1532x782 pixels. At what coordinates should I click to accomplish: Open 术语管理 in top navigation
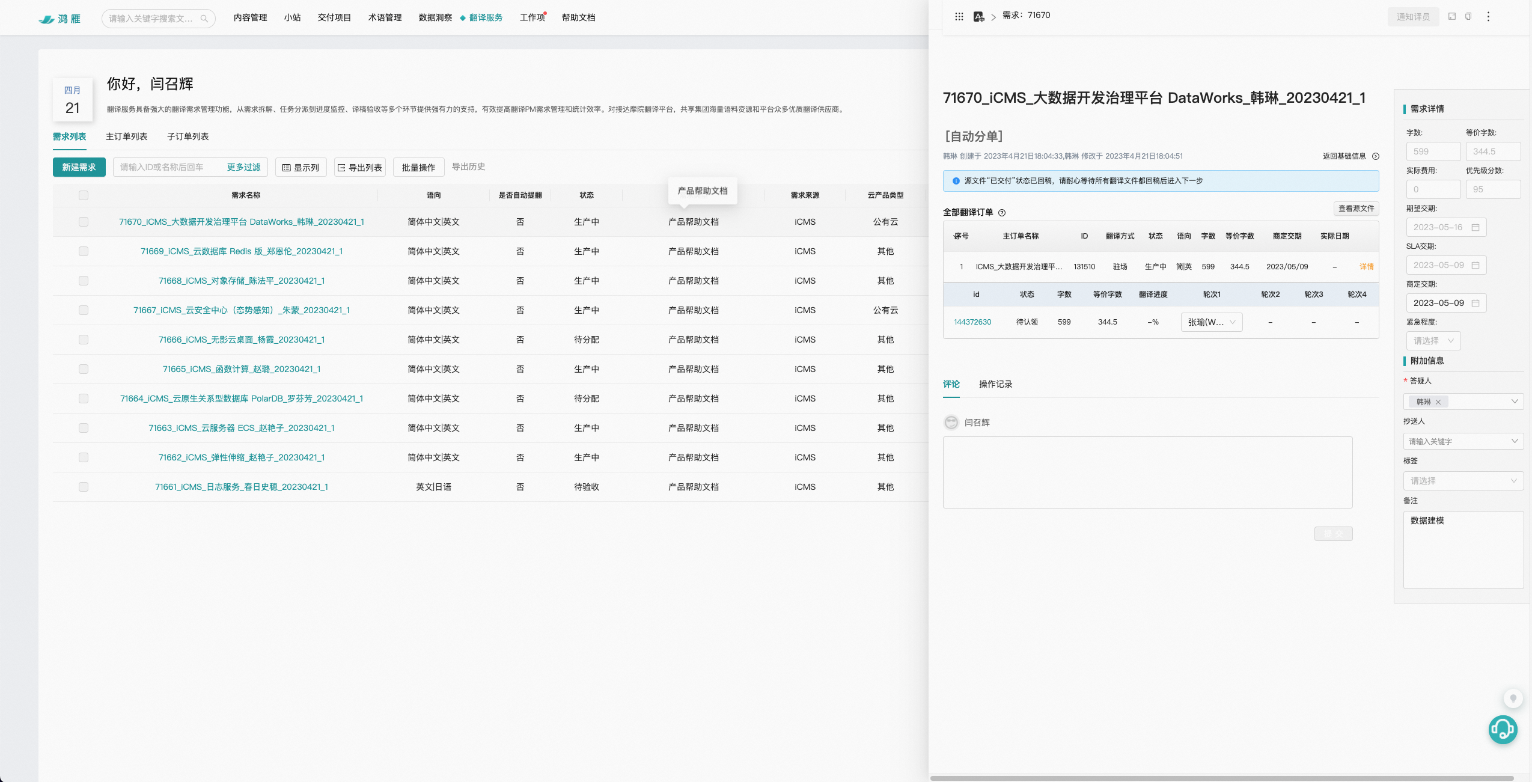tap(385, 17)
